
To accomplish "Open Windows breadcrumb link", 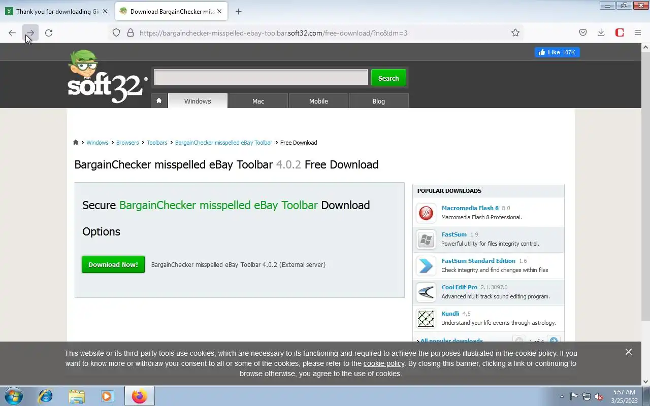I will (97, 143).
